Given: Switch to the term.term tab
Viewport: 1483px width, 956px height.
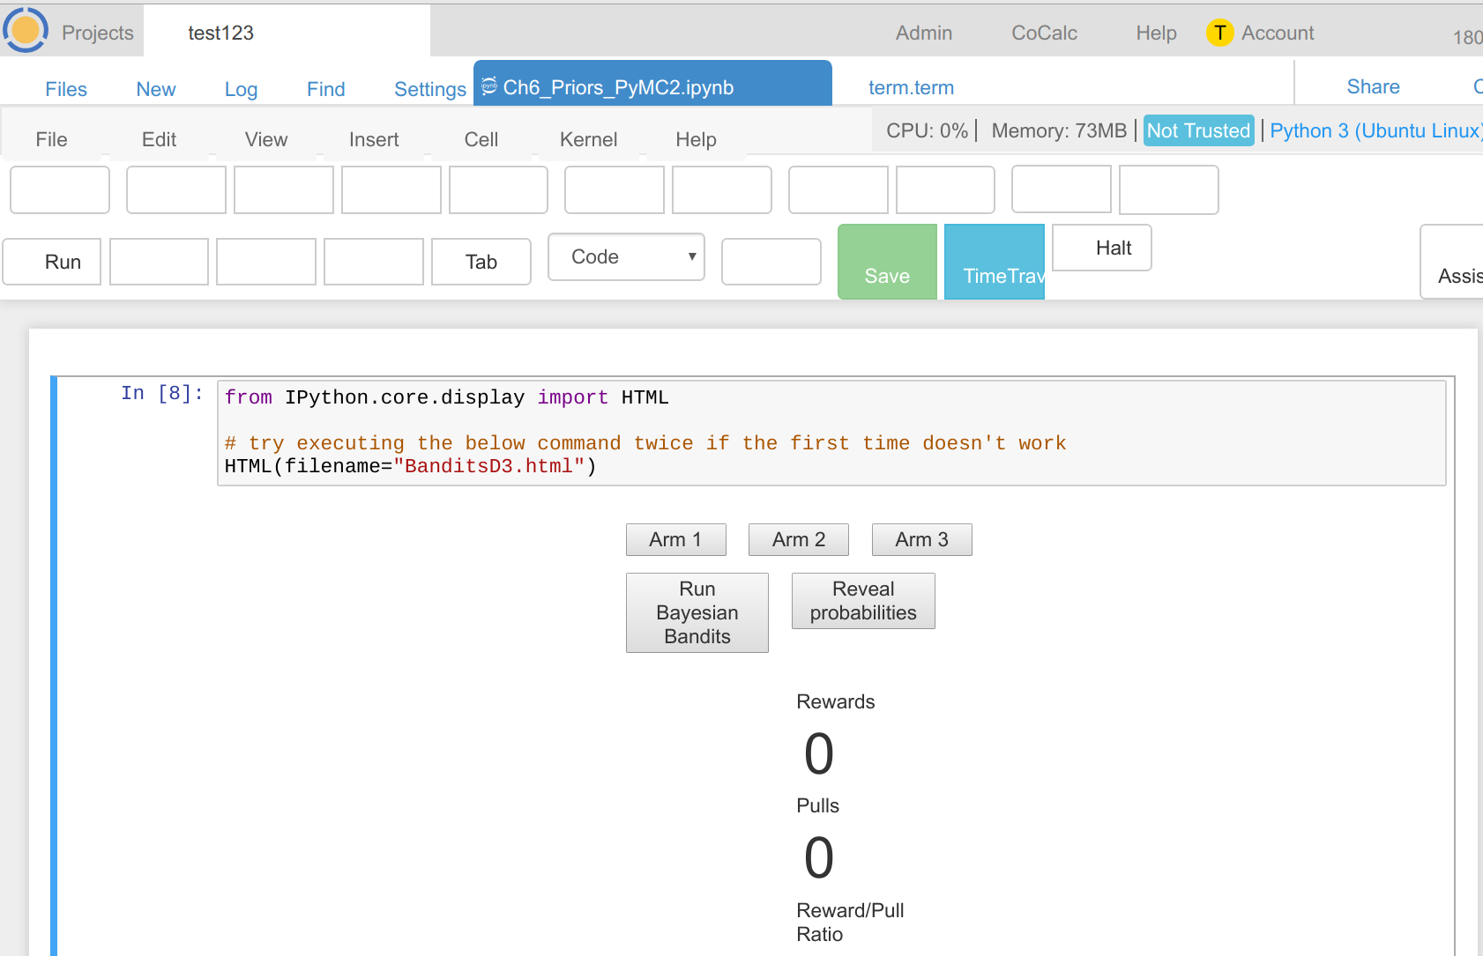Looking at the screenshot, I should tap(911, 87).
